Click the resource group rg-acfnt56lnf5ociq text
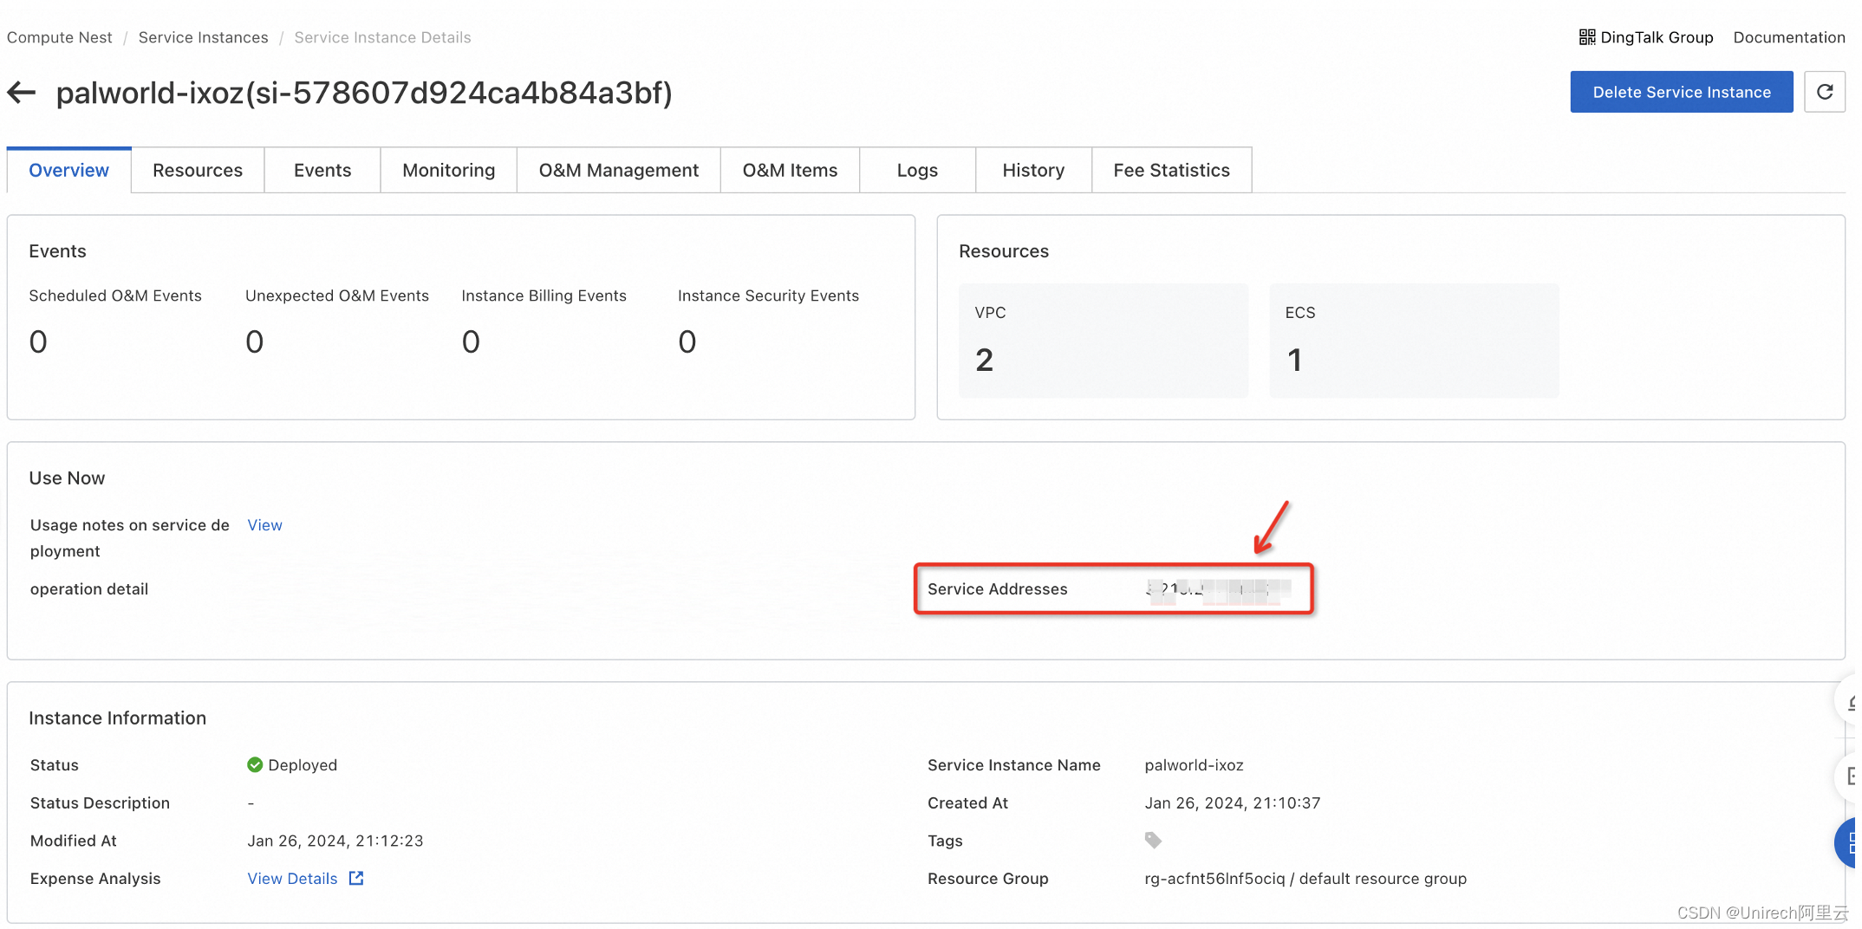The width and height of the screenshot is (1862, 929). coord(1214,878)
